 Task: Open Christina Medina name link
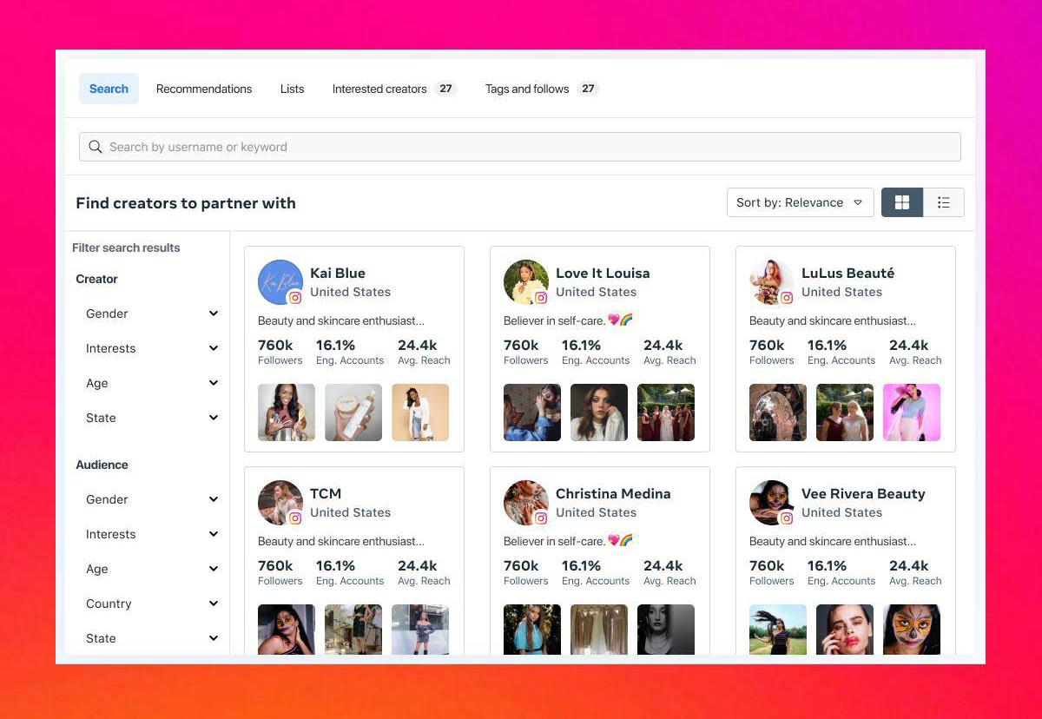[x=613, y=493]
